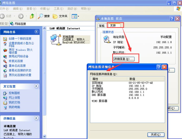Click the address bar showing 网络连接
Screen dimensions: 182x139
point(52,24)
